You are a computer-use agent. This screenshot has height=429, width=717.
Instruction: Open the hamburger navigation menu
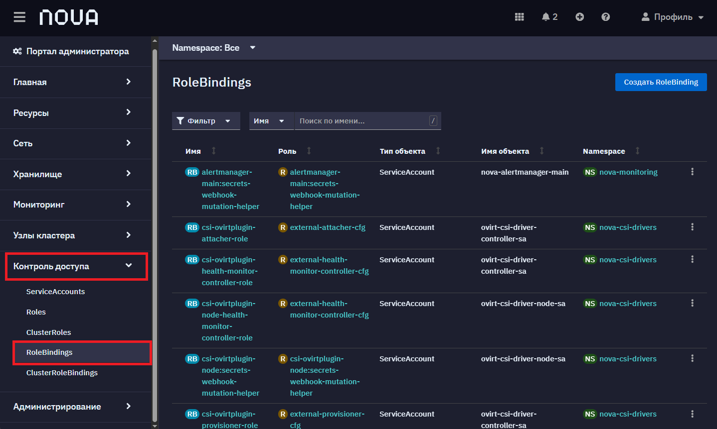[x=19, y=17]
